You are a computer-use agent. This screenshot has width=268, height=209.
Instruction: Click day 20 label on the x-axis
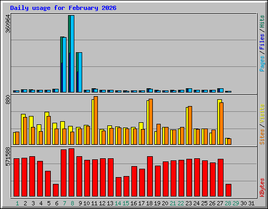pyautogui.click(x=165, y=203)
